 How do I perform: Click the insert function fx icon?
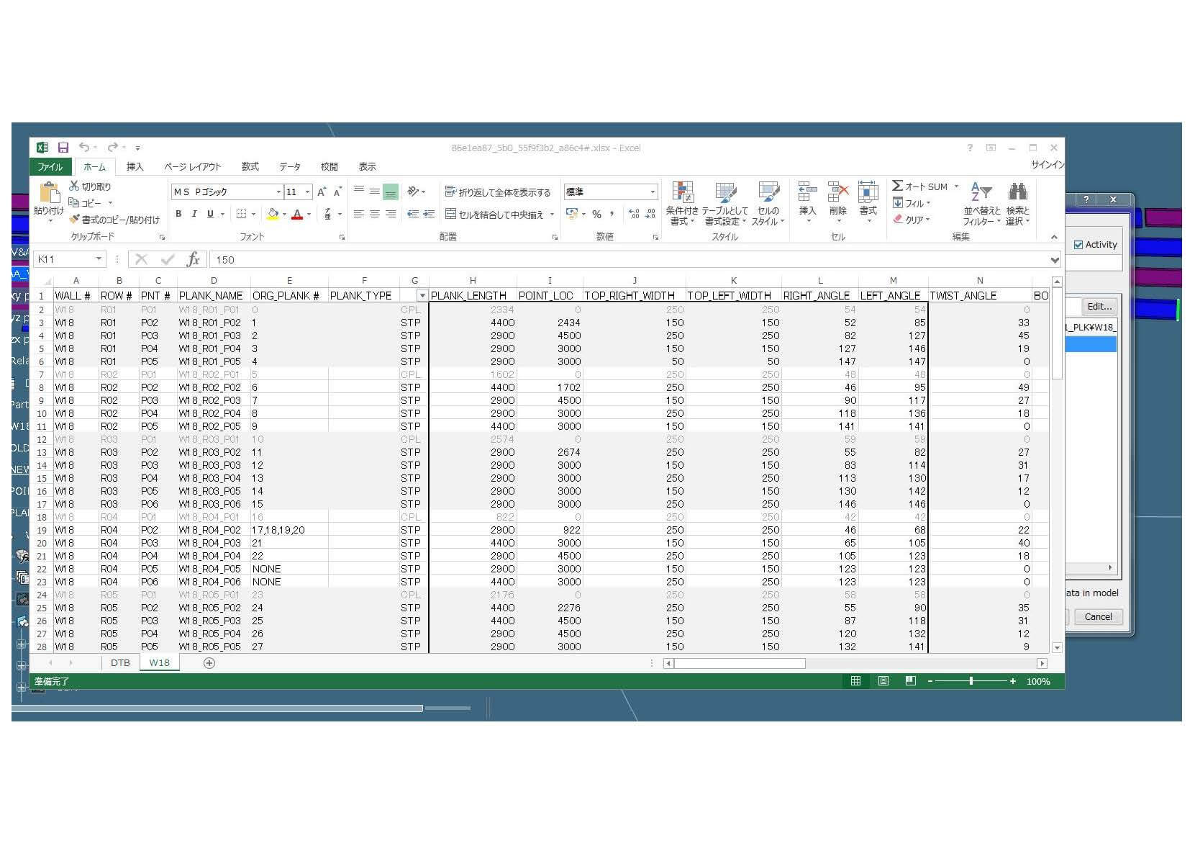[x=194, y=259]
